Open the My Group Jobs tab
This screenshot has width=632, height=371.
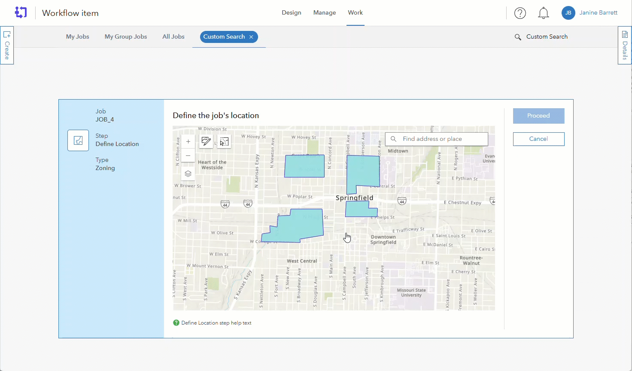[126, 37]
